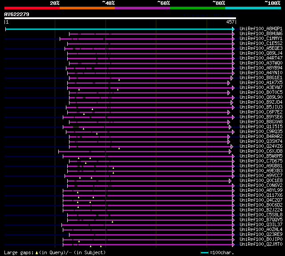Click the purple ~60% legend segment
The width and height of the screenshot is (285, 256).
point(142,8)
